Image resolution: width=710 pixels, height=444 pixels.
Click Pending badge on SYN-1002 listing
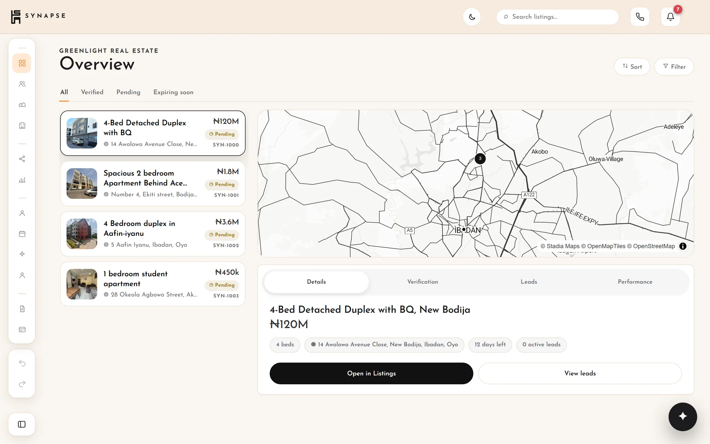coord(222,235)
